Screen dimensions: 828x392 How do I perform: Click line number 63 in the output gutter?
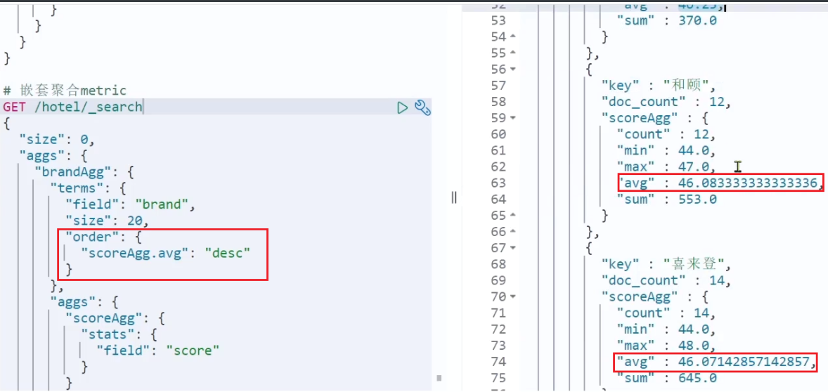click(x=498, y=183)
